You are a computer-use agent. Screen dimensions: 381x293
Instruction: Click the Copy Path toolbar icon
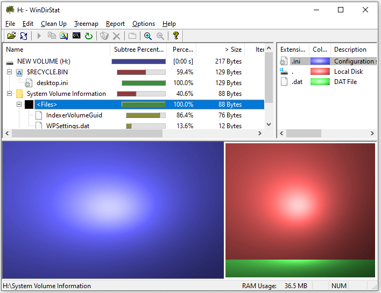tap(52, 36)
